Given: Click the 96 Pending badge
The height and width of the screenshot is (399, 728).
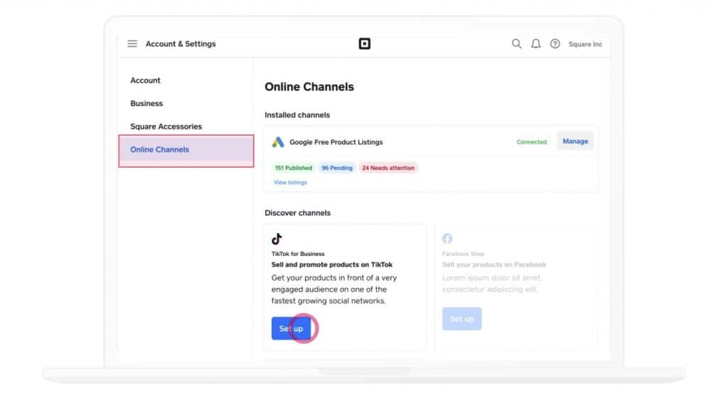Looking at the screenshot, I should tap(337, 168).
